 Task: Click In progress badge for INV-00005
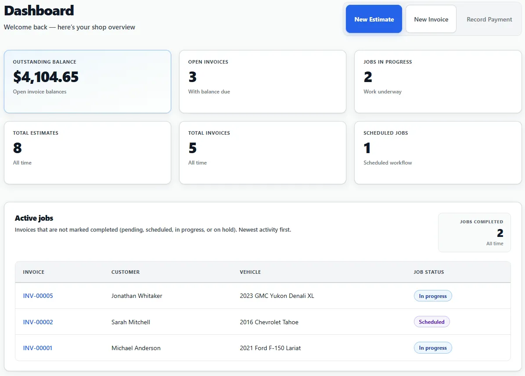(x=432, y=296)
